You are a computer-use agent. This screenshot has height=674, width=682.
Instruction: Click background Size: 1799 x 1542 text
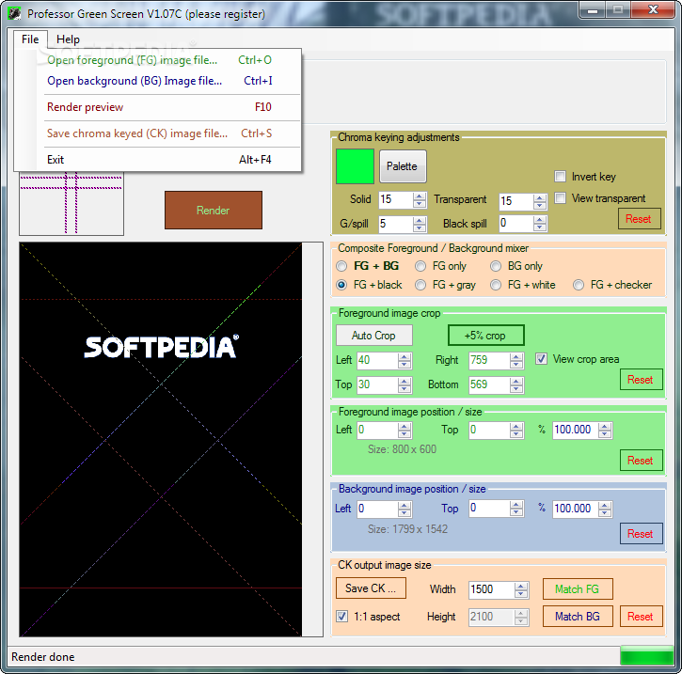tap(407, 529)
